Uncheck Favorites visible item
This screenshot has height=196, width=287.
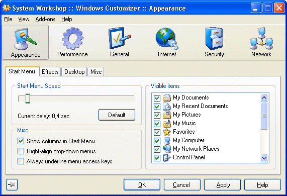(157, 132)
